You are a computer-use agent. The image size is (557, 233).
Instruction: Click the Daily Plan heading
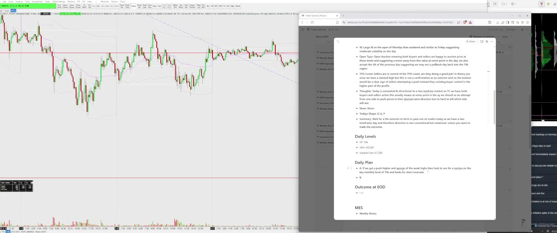pyautogui.click(x=364, y=162)
